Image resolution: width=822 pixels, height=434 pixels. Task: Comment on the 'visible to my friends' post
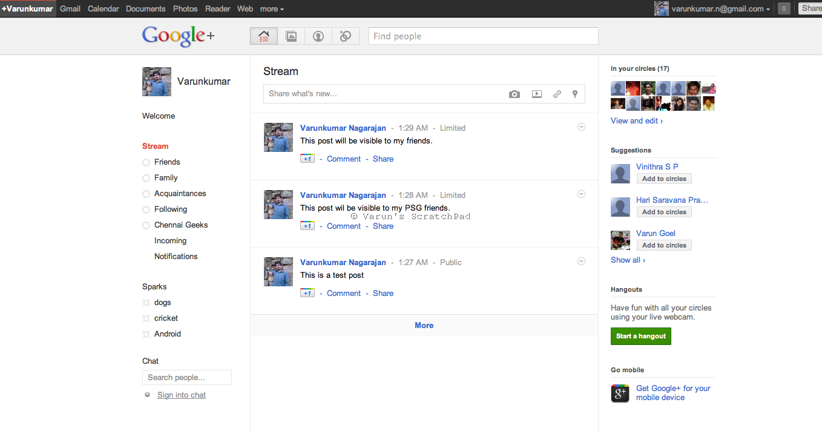click(x=344, y=159)
